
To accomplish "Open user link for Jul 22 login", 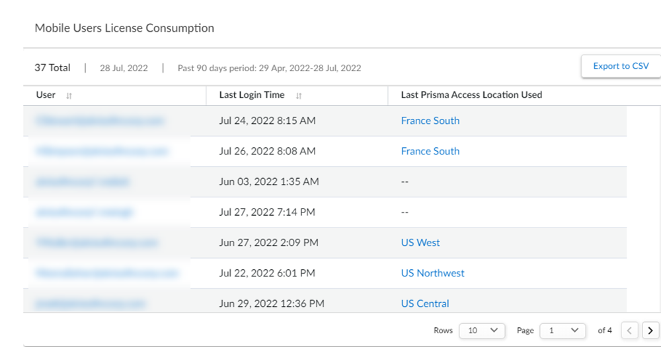I will click(x=107, y=273).
